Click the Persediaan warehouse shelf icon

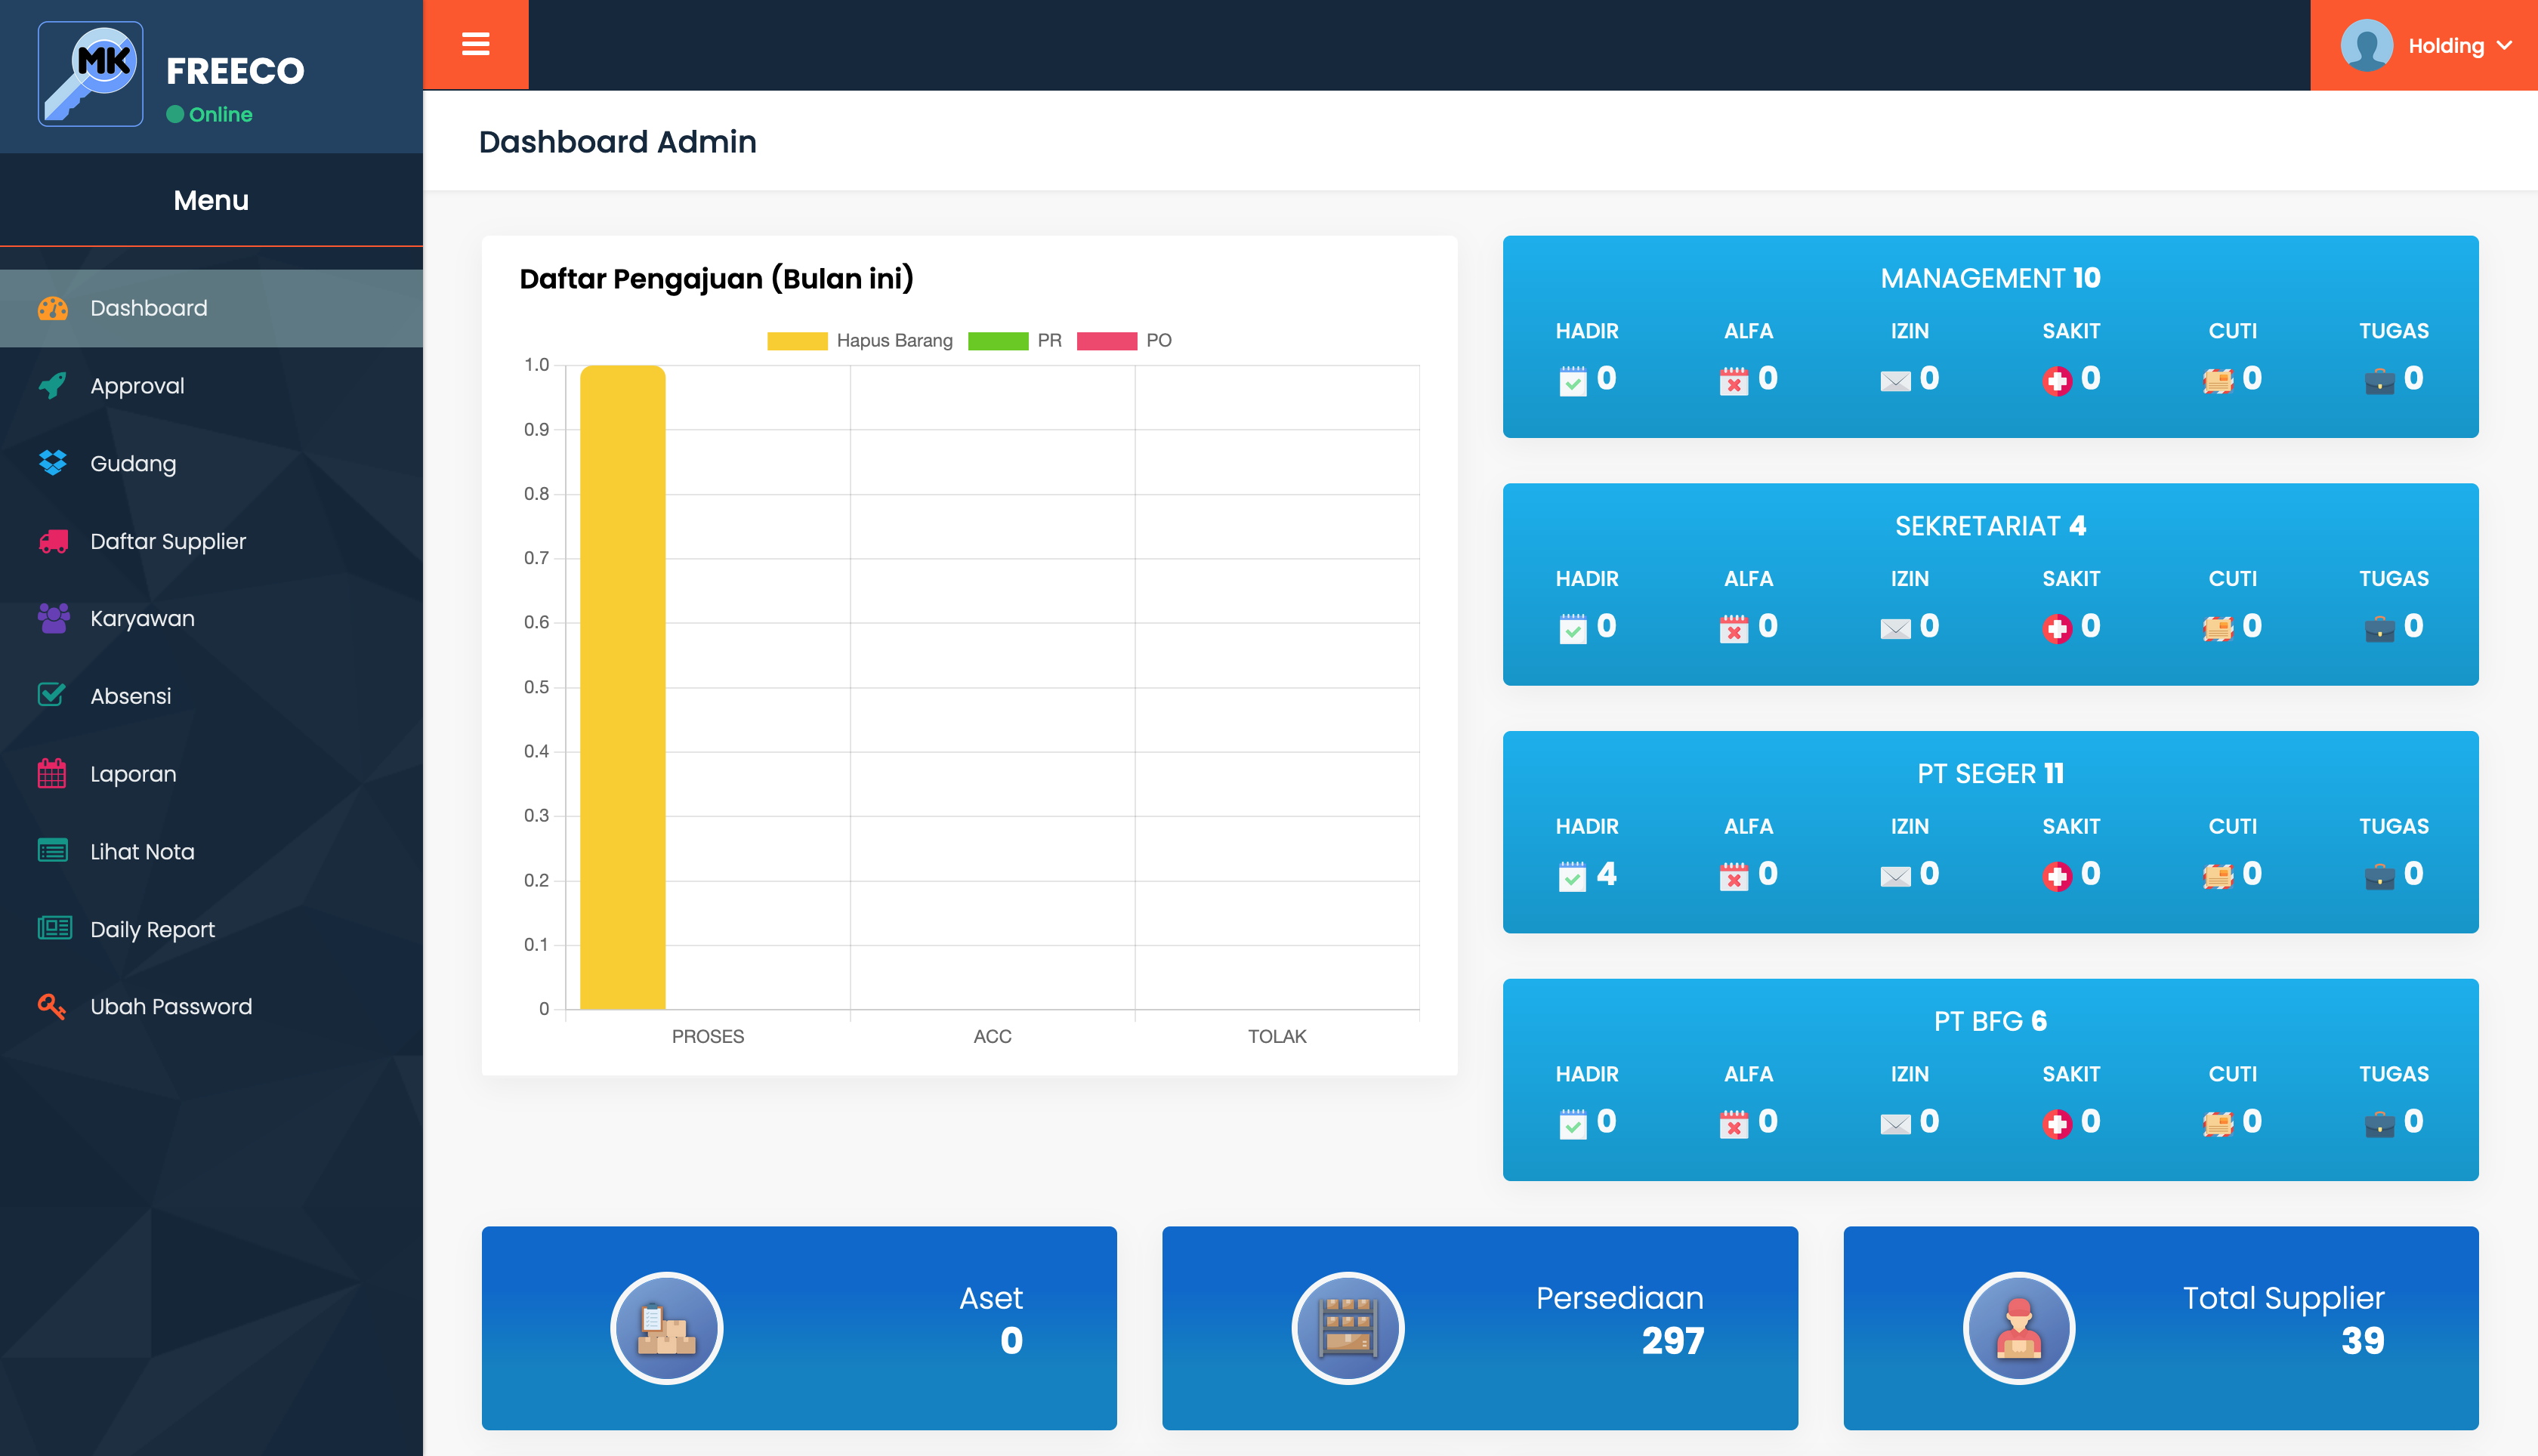coord(1347,1328)
